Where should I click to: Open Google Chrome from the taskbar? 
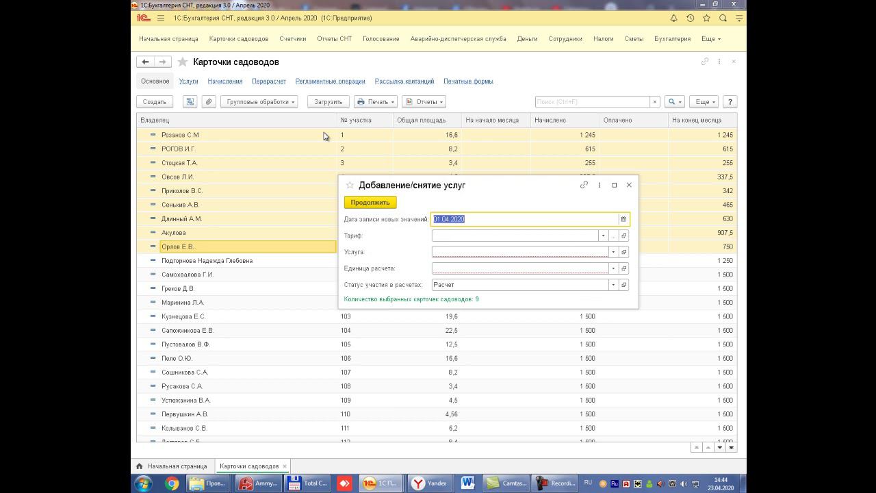click(172, 483)
